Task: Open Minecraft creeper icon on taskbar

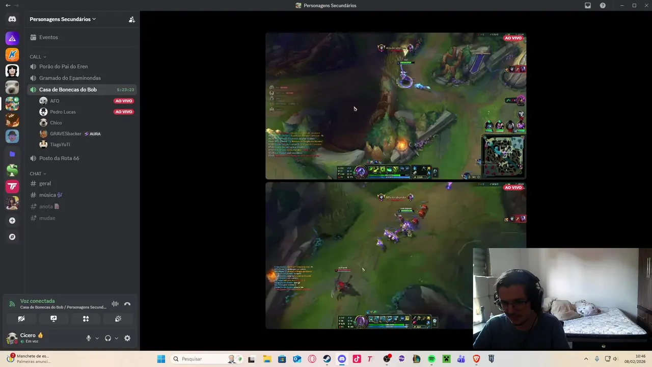Action: [x=446, y=359]
